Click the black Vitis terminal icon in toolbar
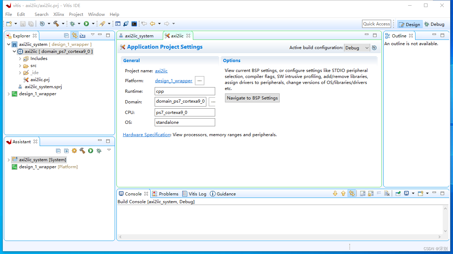Screen dimensions: 453x254 tap(134, 24)
